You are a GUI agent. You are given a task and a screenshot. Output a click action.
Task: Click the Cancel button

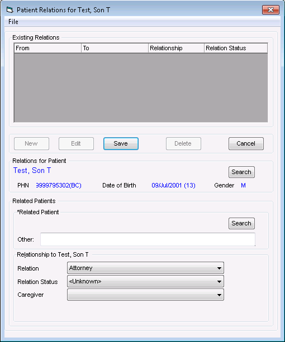(x=246, y=143)
